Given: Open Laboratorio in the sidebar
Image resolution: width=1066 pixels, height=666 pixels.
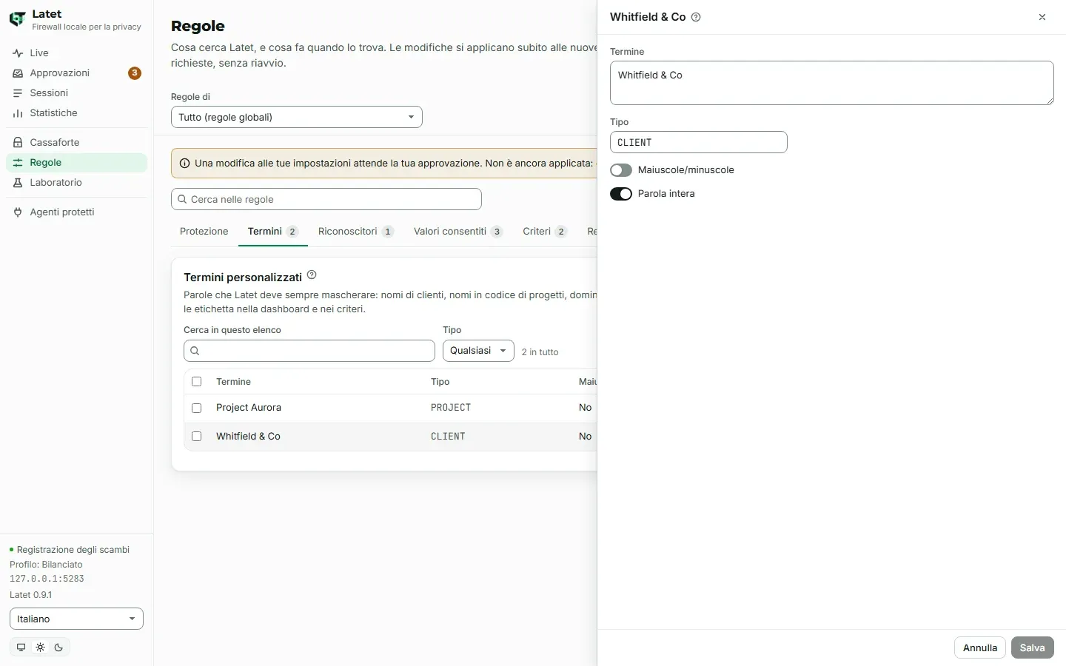Looking at the screenshot, I should click(x=76, y=183).
